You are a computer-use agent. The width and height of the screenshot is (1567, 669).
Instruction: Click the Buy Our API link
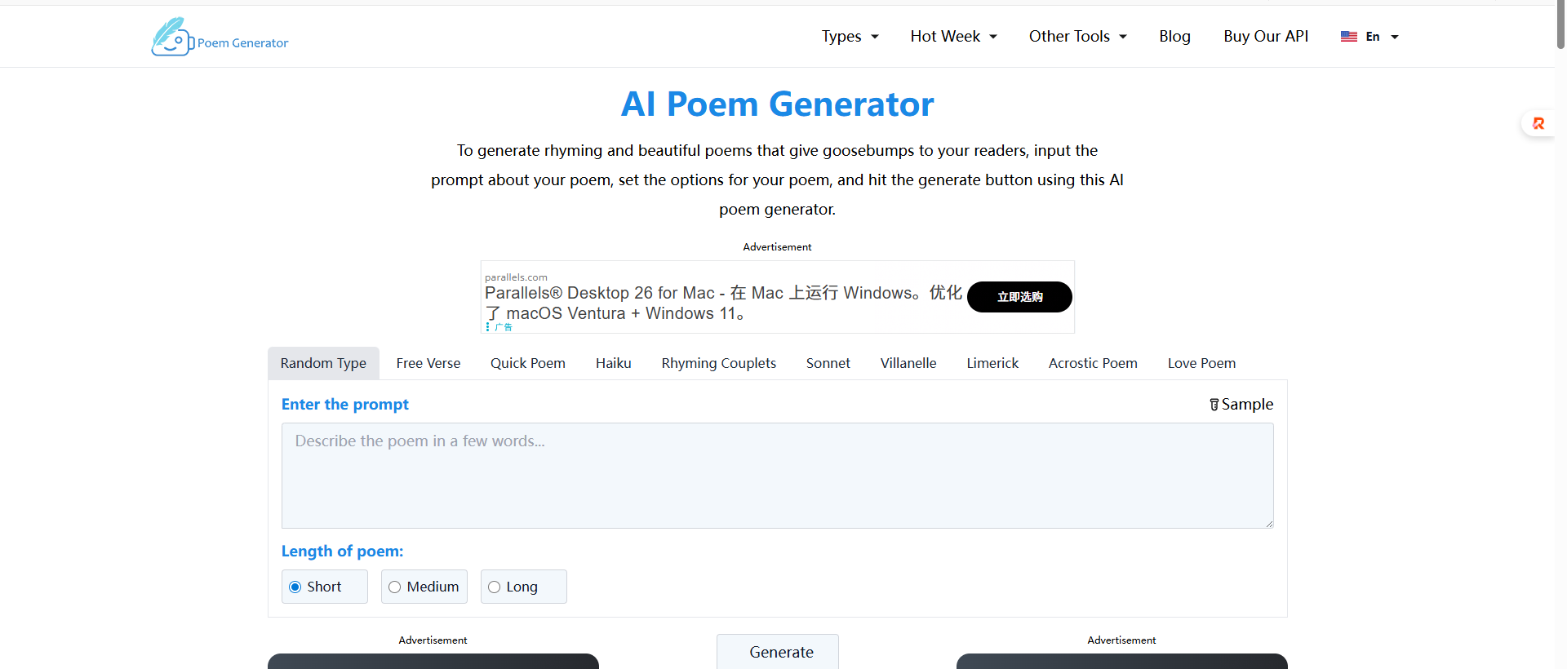click(1266, 37)
